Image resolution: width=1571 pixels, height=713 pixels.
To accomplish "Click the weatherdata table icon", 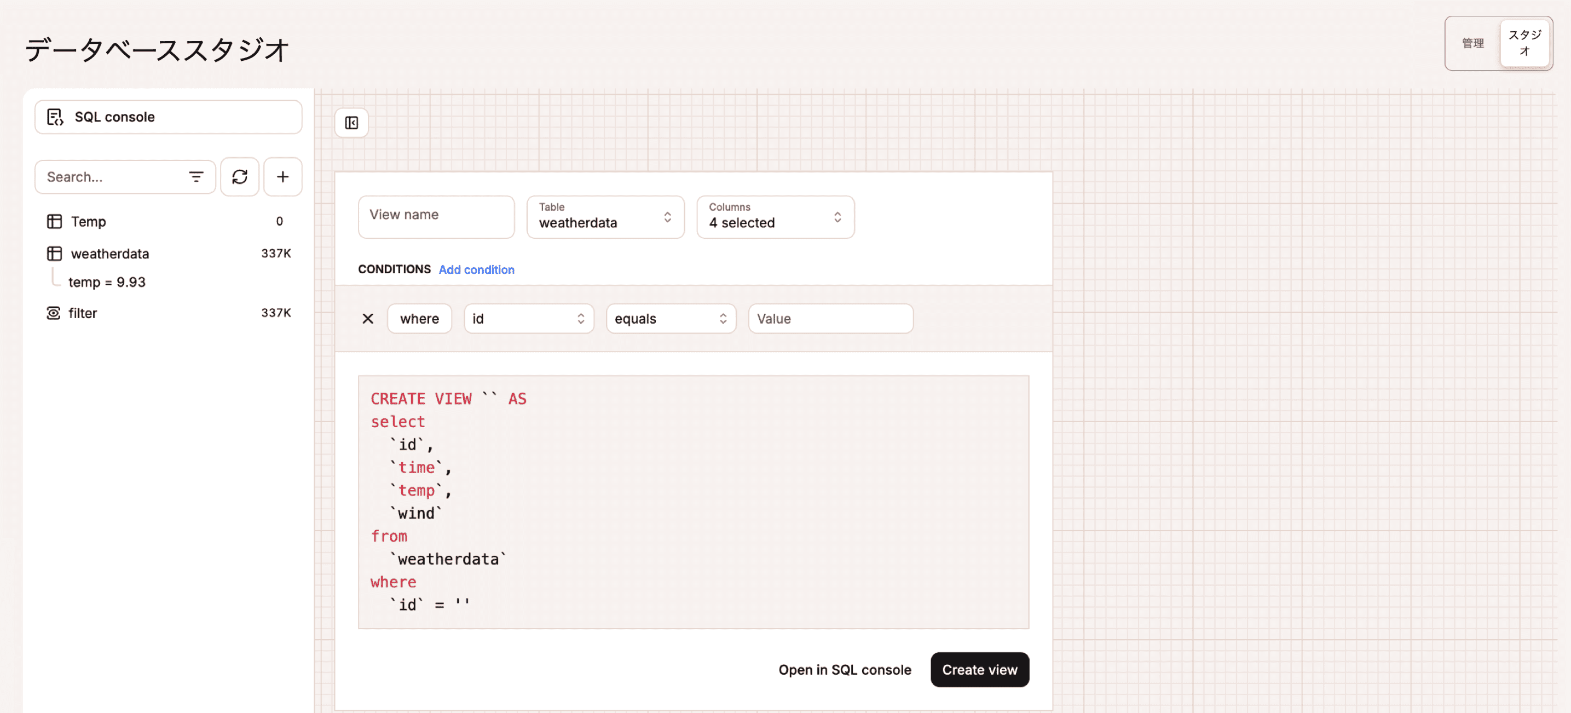I will coord(54,254).
